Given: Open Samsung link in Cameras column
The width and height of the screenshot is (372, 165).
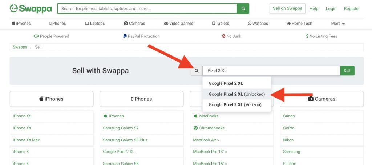Looking at the screenshot, I should [292, 152].
